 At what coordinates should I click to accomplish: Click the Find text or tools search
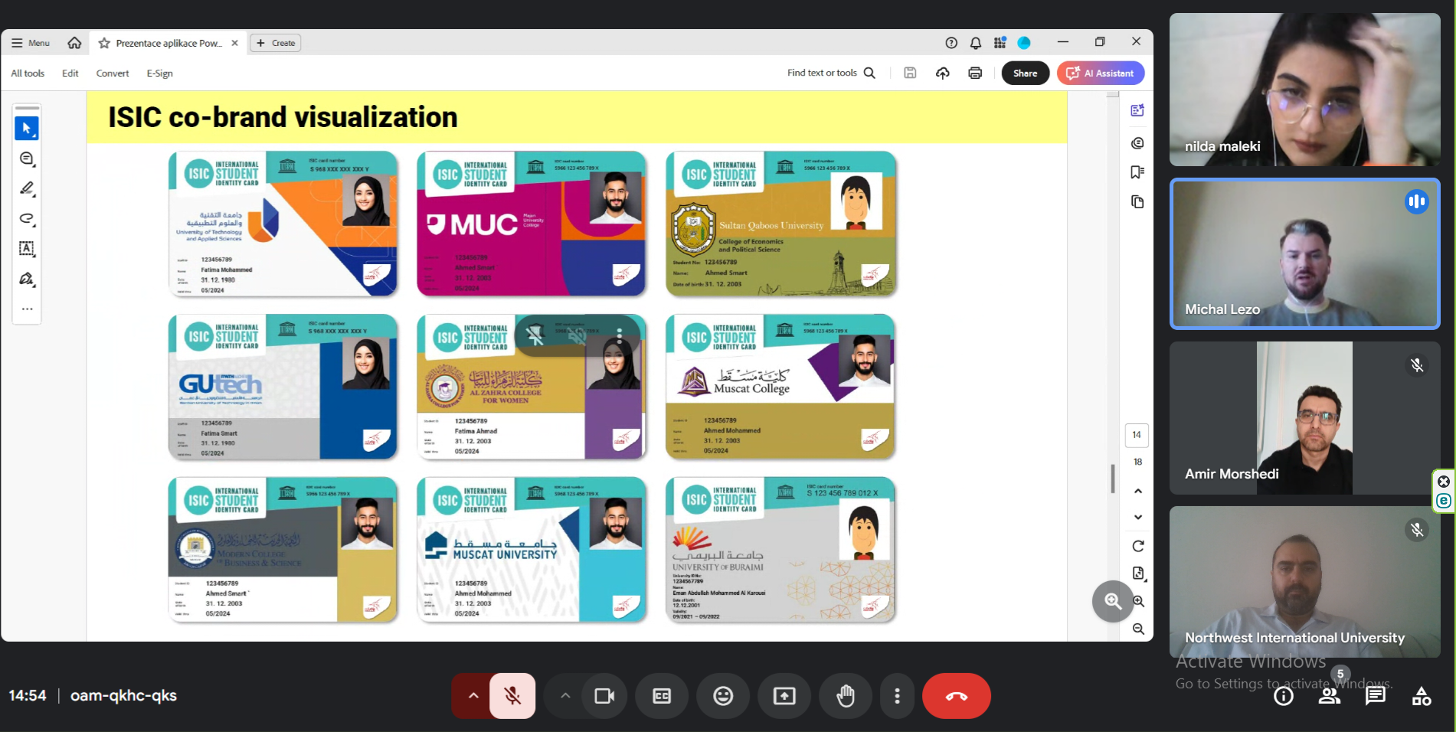point(831,73)
